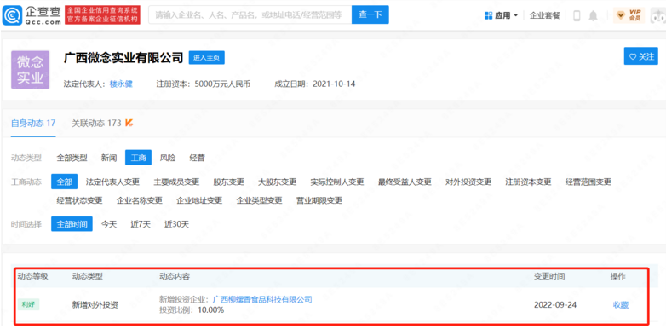
Task: Switch to 自身动态 17 tab
Action: click(x=33, y=124)
